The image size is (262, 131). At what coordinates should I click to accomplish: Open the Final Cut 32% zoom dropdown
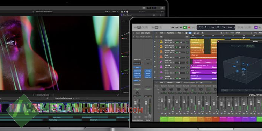[108, 12]
